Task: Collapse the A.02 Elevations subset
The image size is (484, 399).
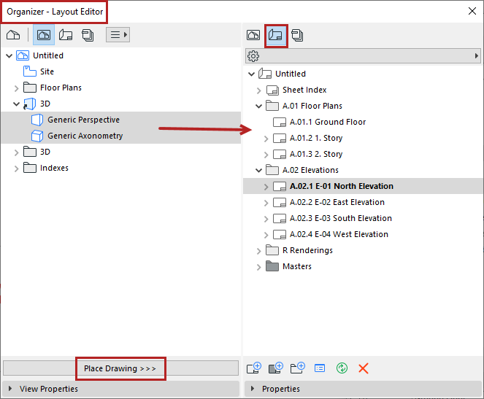Action: (x=258, y=170)
